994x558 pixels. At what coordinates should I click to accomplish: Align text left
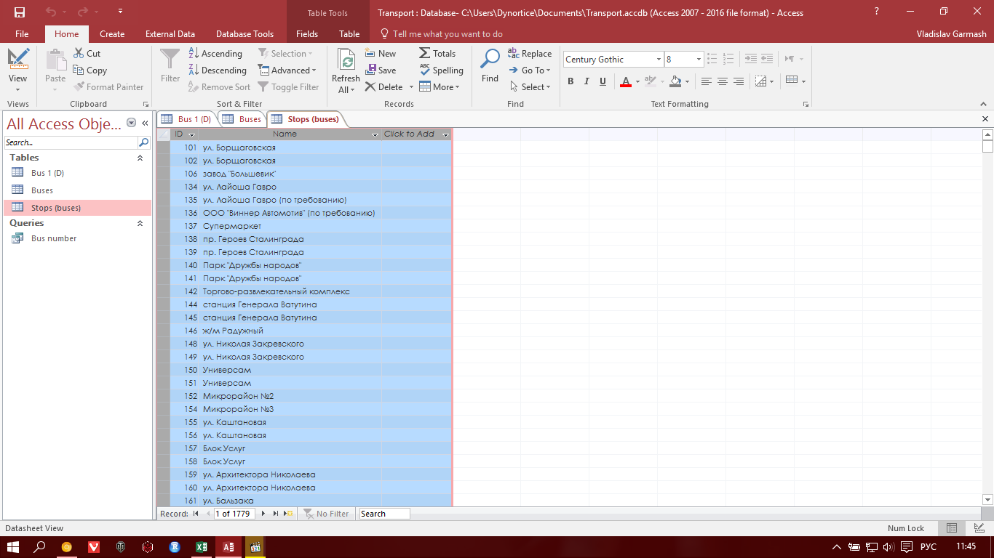click(x=706, y=81)
